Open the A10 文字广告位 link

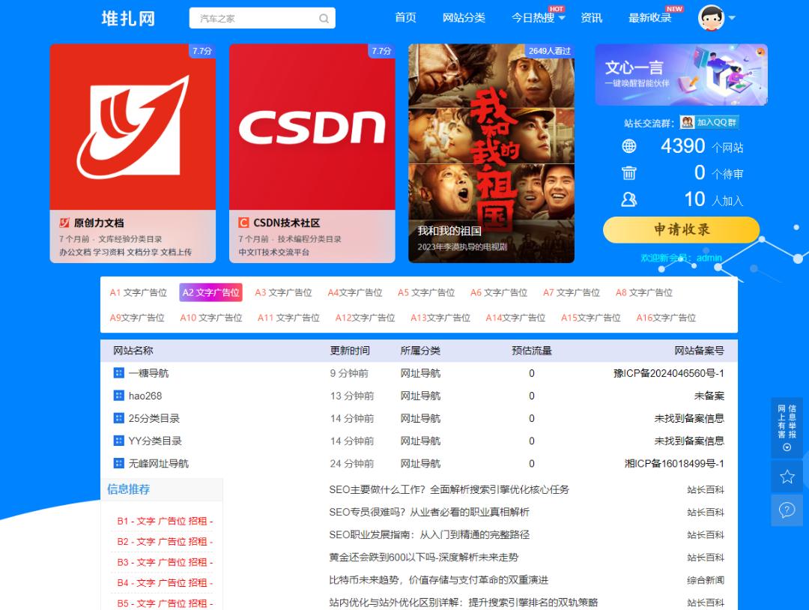(x=211, y=318)
